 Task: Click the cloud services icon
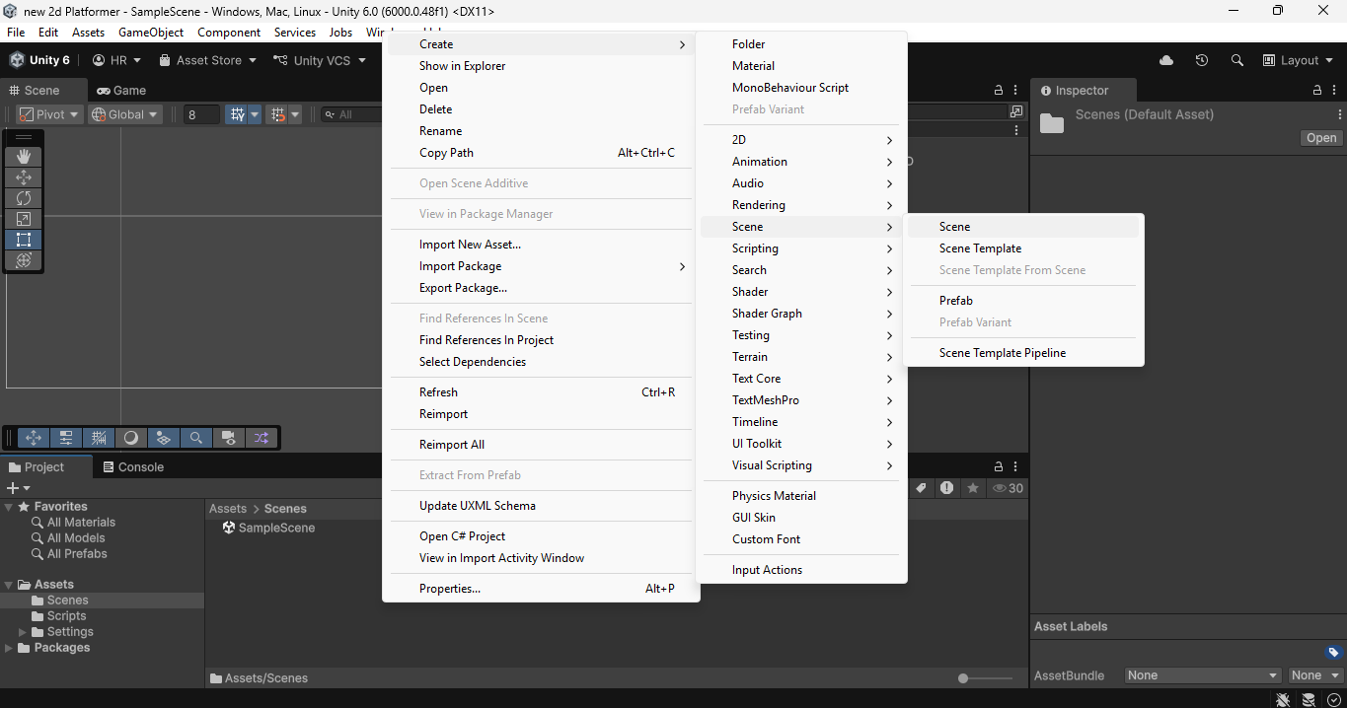point(1166,60)
